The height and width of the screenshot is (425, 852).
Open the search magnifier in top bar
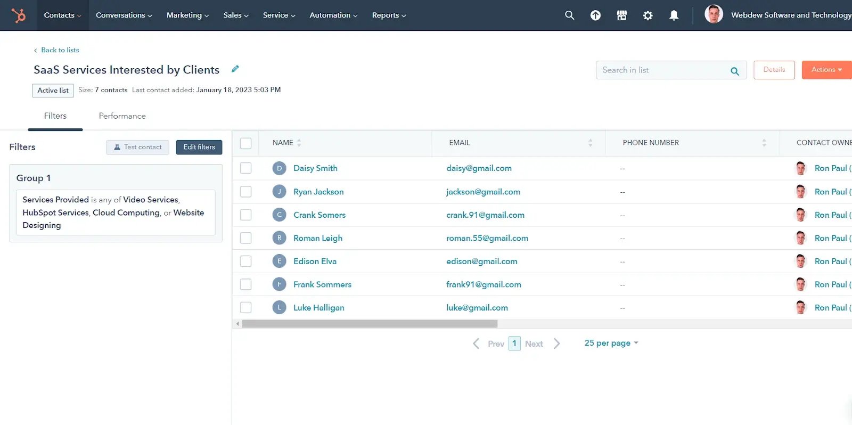(x=569, y=15)
